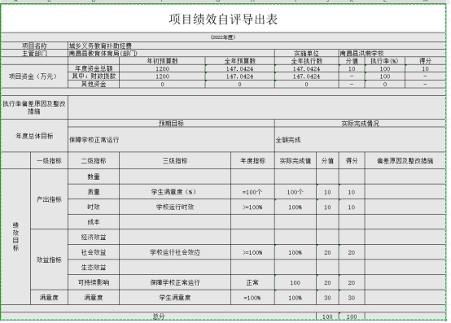Select the 其他资金 row label cell
This screenshot has height=323, width=451.
[94, 84]
